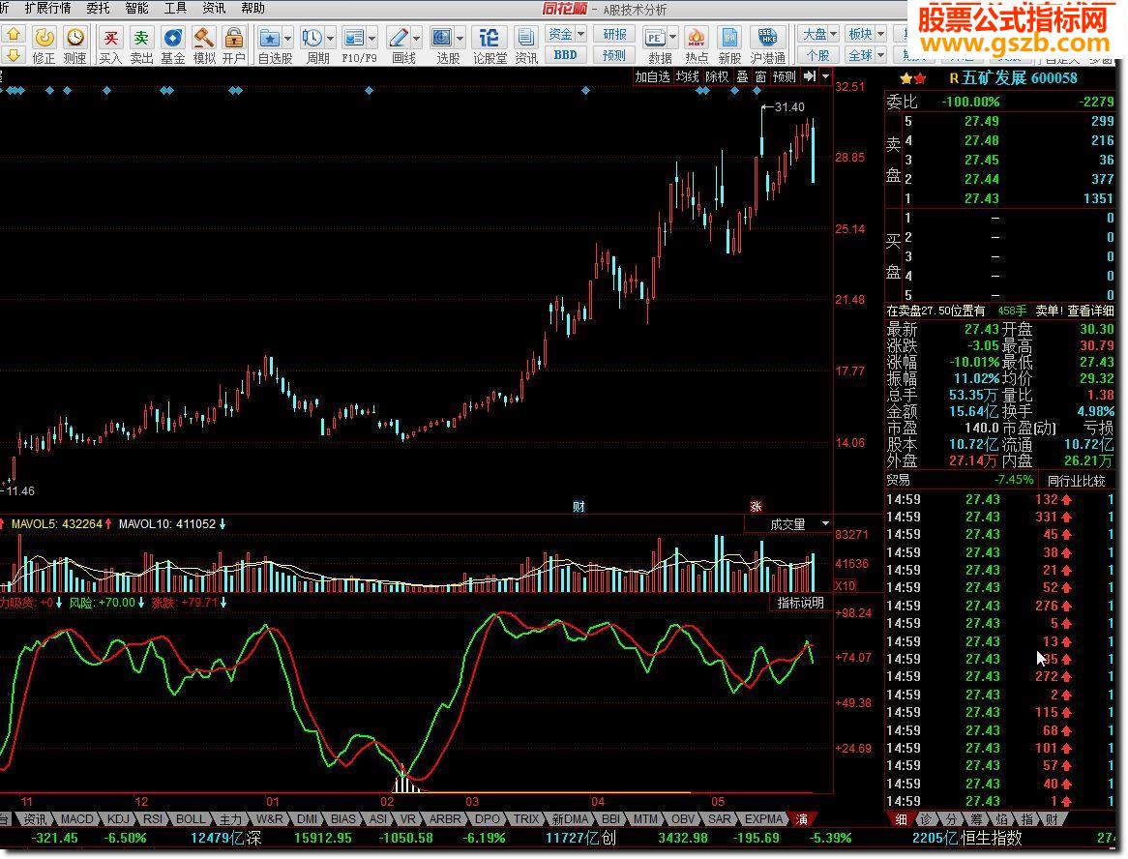This screenshot has width=1128, height=859.
Task: Open the 热点 hot topics icon
Action: coord(696,38)
